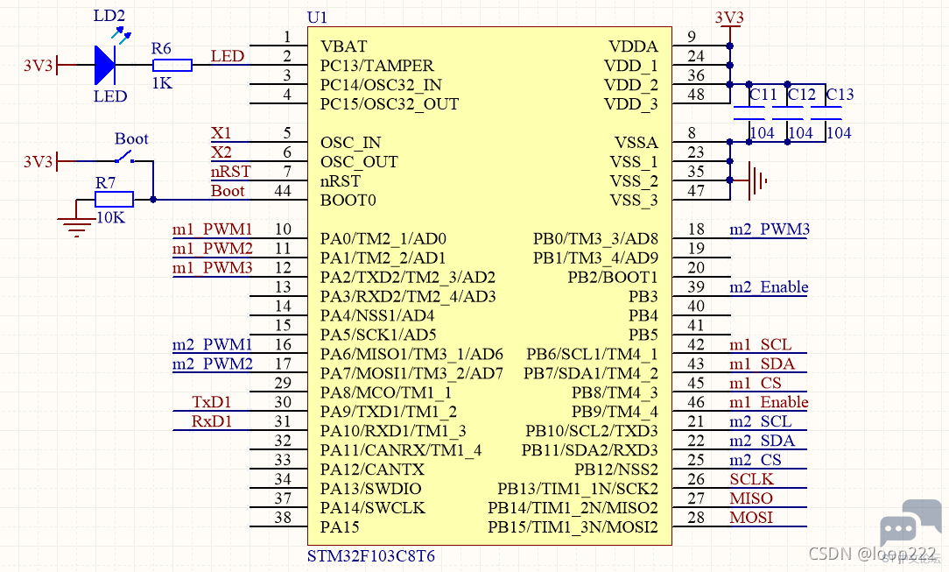The height and width of the screenshot is (572, 949).
Task: Click the m1_PWM1 net label
Action: tap(212, 230)
